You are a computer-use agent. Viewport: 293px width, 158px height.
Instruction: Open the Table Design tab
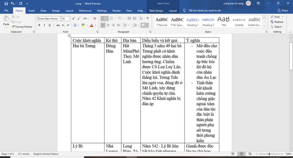tap(156, 11)
